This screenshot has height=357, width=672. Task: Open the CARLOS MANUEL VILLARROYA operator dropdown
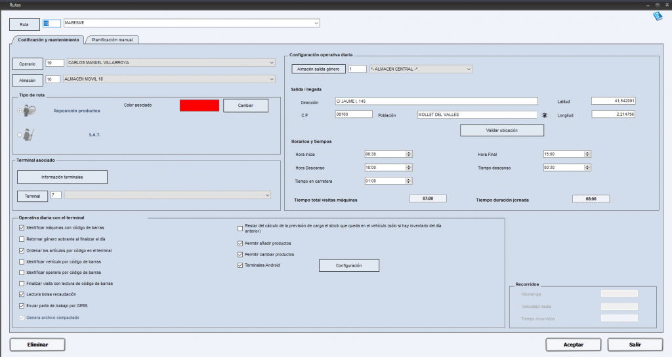[272, 63]
